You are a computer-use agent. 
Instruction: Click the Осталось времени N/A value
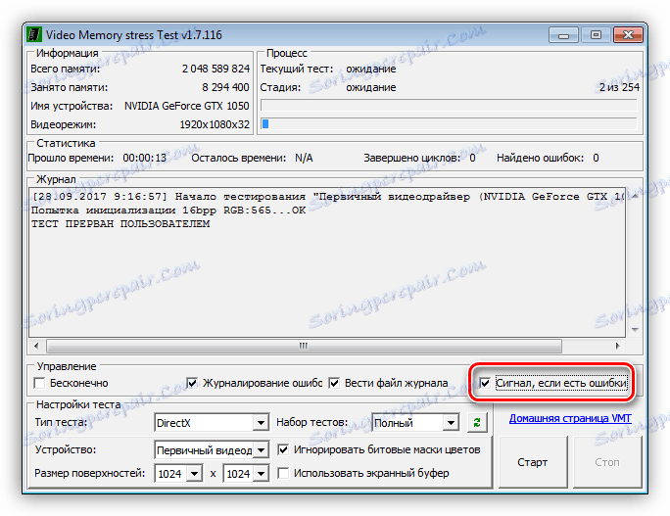pos(304,158)
